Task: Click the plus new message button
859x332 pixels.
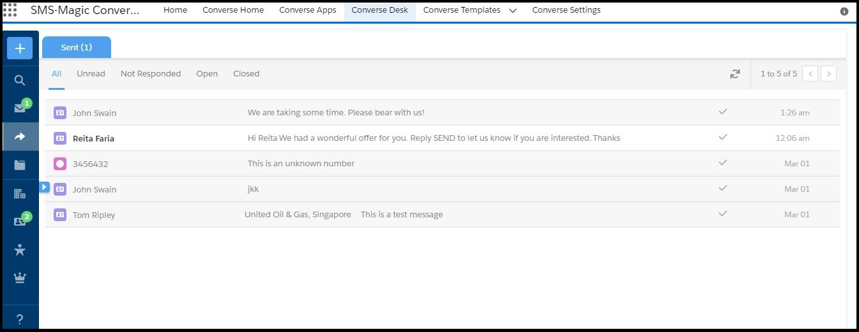Action: (x=20, y=48)
